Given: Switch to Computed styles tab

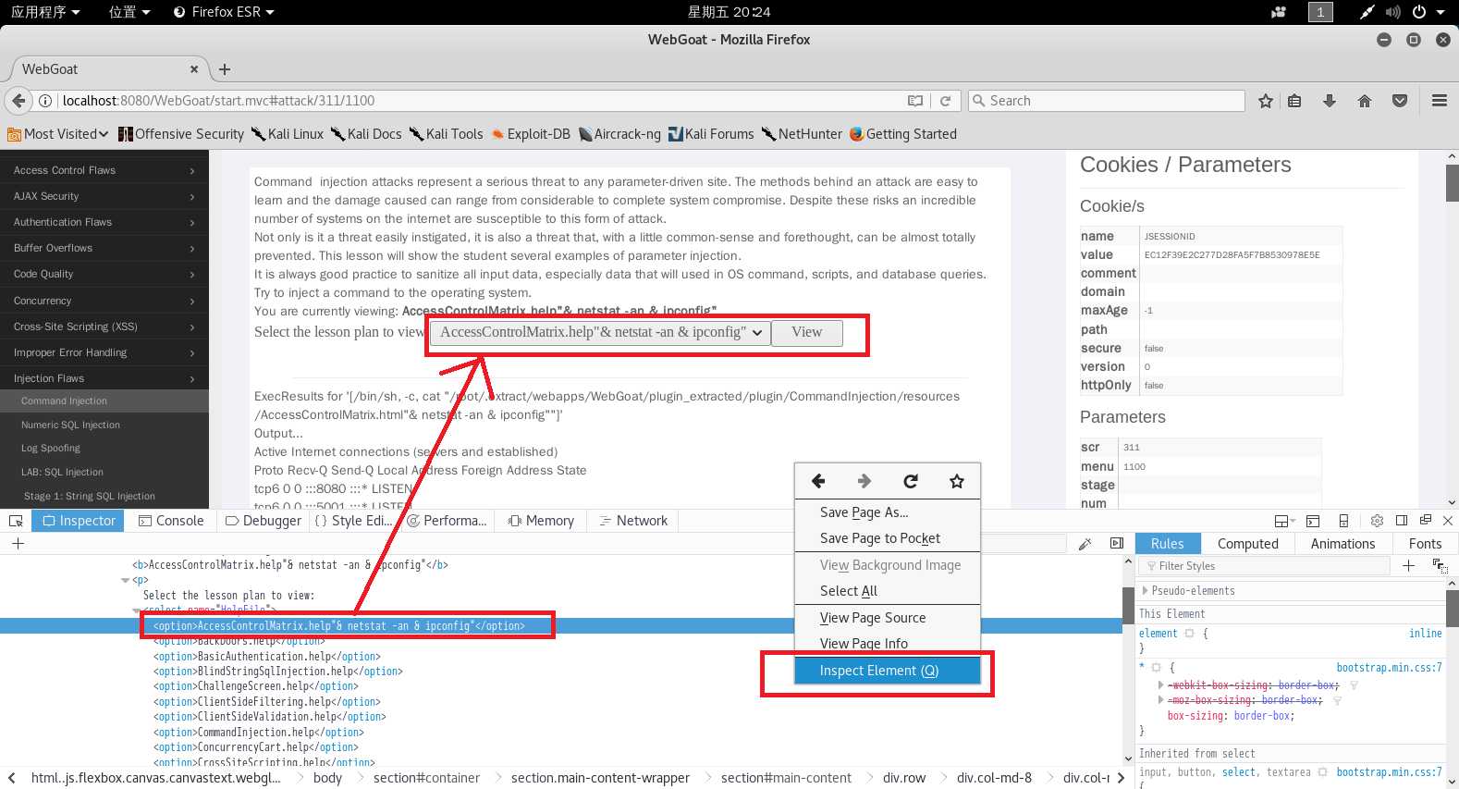Looking at the screenshot, I should pyautogui.click(x=1247, y=544).
